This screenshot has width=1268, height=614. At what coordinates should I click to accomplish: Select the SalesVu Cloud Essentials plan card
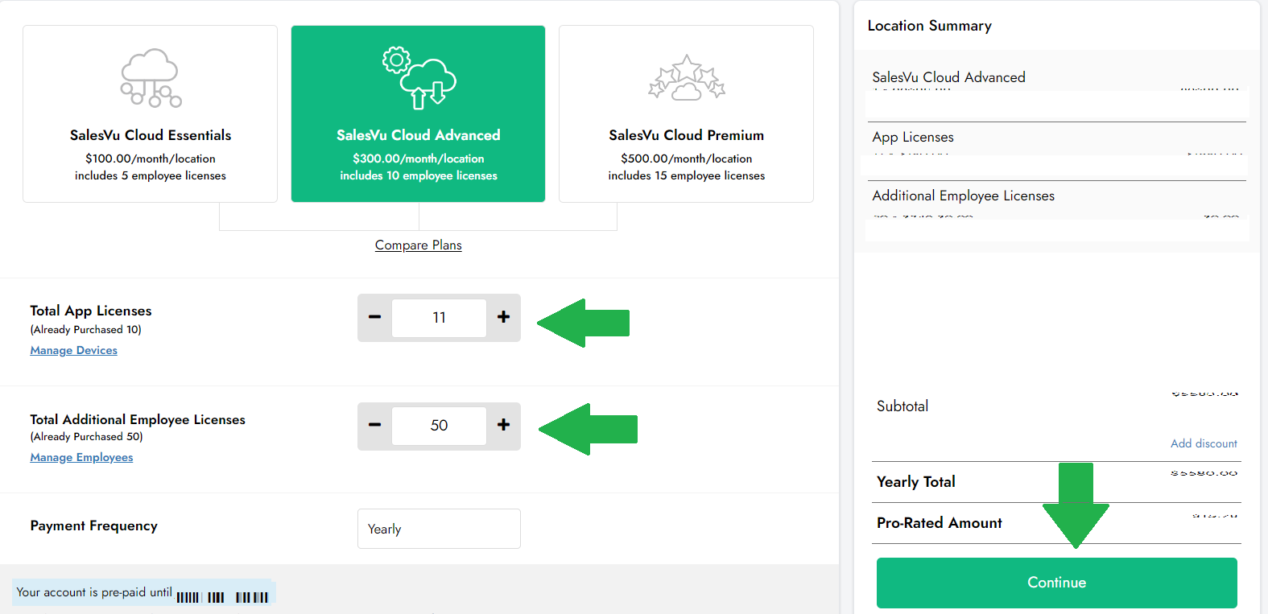(150, 113)
